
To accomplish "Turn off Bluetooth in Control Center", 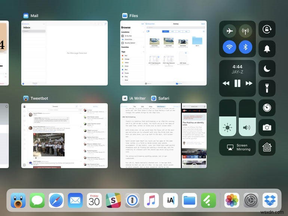I will tap(245, 47).
